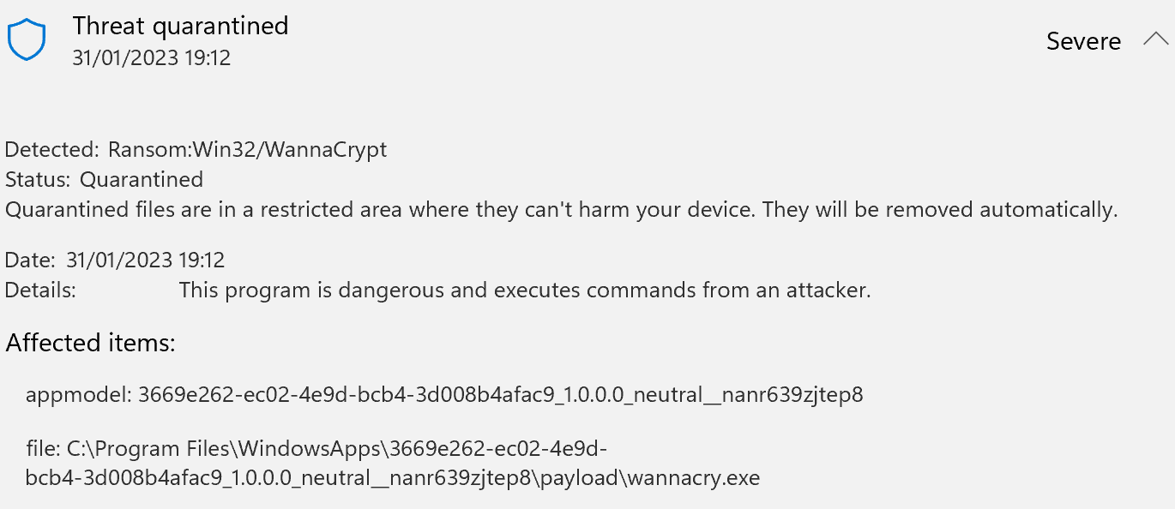Screen dimensions: 1175x509
Task: Click the Ransom:Win32/WannaCrypt detection name
Action: [247, 150]
